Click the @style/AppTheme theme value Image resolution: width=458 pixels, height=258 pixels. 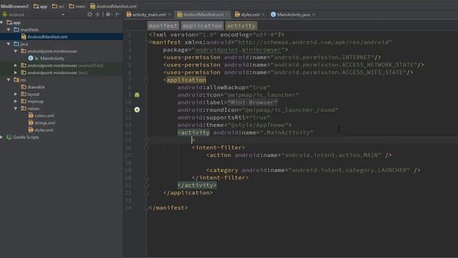point(258,125)
